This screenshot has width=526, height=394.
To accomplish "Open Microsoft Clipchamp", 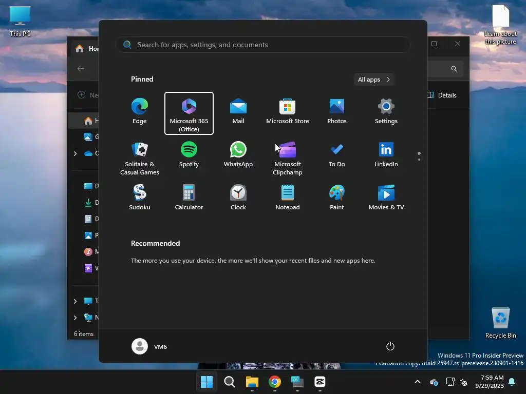I will click(288, 159).
